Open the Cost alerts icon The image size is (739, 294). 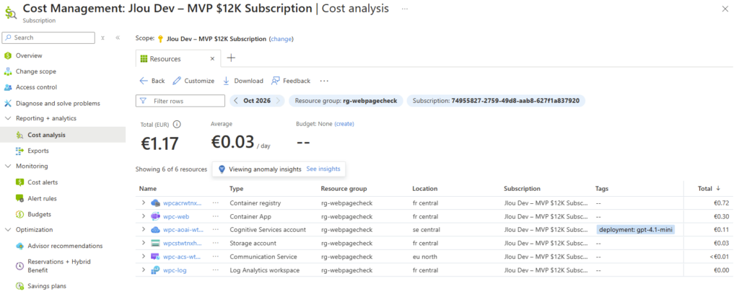coord(19,182)
